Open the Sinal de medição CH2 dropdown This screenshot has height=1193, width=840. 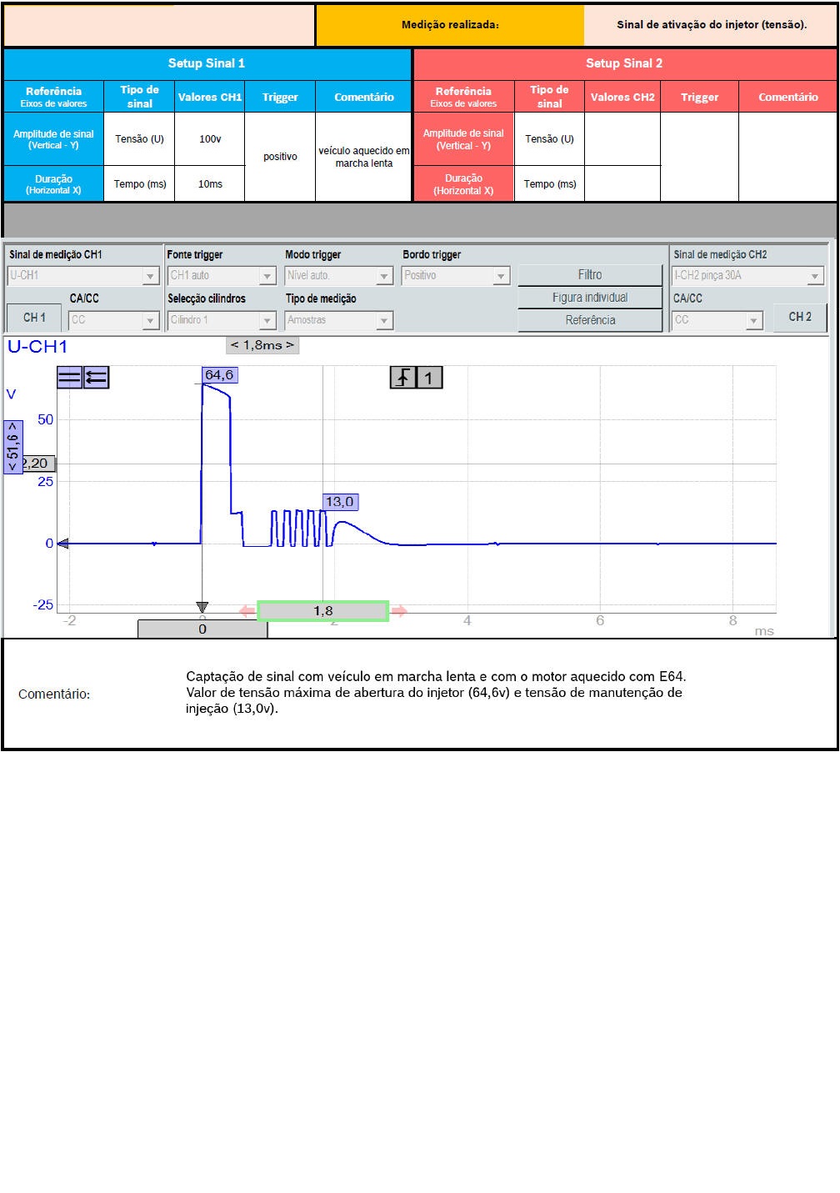(x=747, y=275)
